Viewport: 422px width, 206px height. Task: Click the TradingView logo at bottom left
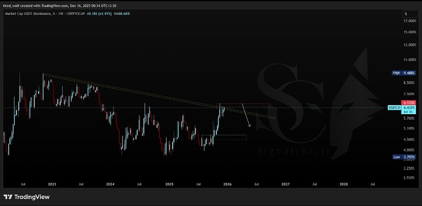pos(27,197)
